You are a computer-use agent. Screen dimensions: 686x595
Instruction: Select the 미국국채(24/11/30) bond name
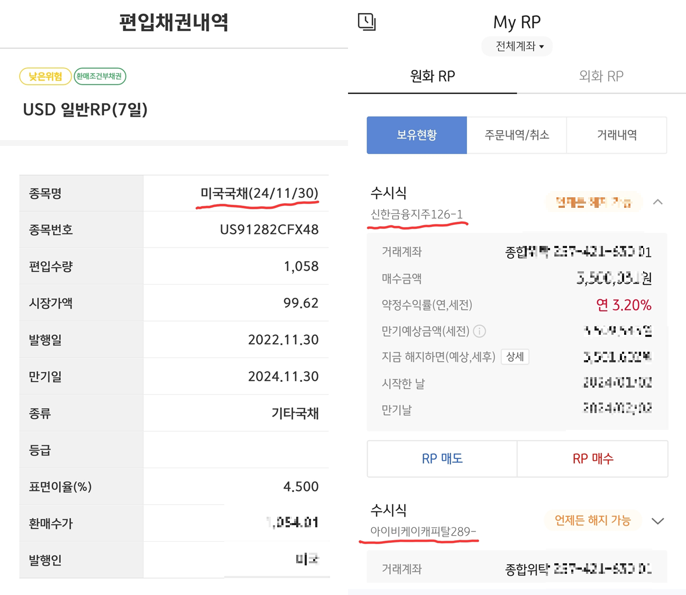[x=259, y=193]
